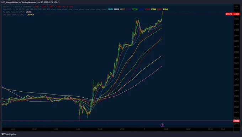Click the 26847 moving average value
Viewport: 242px width, 137px height.
[165, 9]
